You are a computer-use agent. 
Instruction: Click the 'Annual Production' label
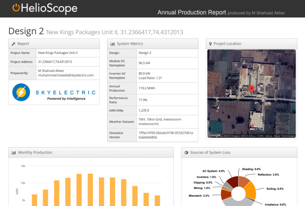coord(117,88)
